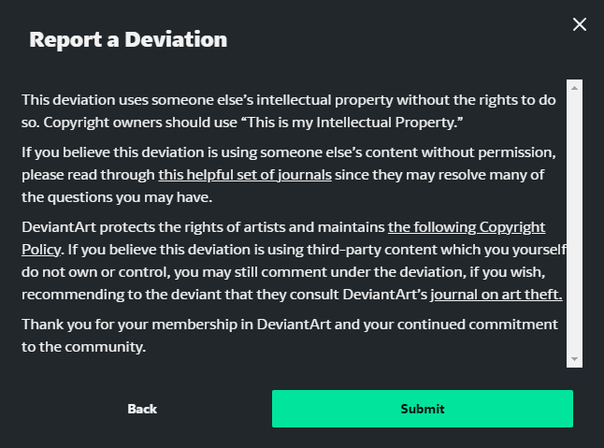Open "this helpful set of journals" link
604x448 pixels.
[245, 174]
